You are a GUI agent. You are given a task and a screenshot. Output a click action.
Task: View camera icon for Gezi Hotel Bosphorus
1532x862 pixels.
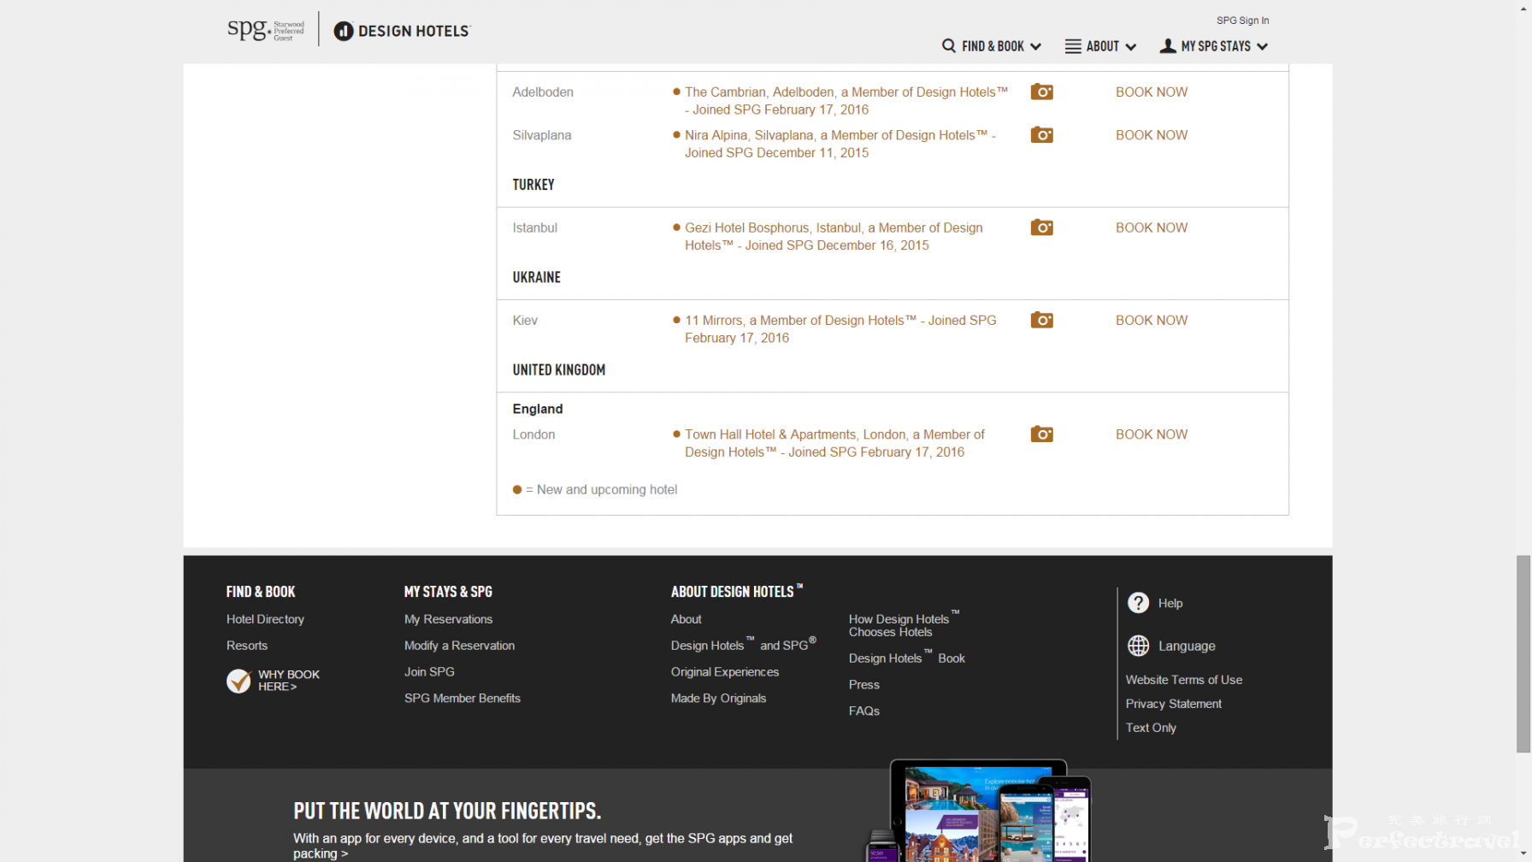[x=1041, y=227]
